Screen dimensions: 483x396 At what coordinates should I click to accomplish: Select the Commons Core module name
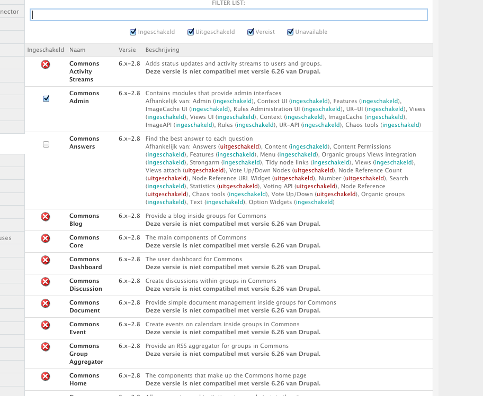point(84,241)
